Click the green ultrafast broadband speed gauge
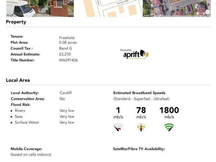 pos(169,127)
